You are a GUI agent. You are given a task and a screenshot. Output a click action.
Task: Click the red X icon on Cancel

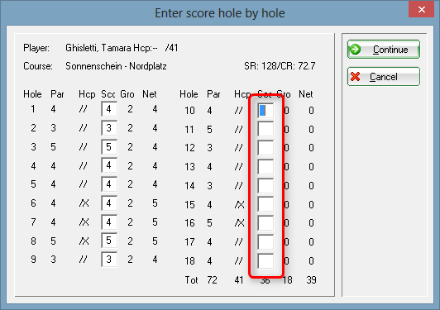coord(356,77)
